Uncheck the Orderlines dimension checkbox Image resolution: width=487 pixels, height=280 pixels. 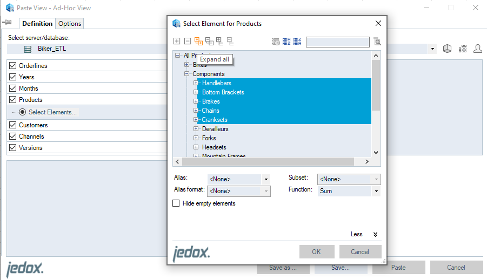tap(13, 66)
